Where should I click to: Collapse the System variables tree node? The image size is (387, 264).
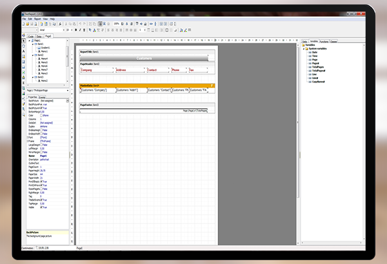click(x=305, y=48)
